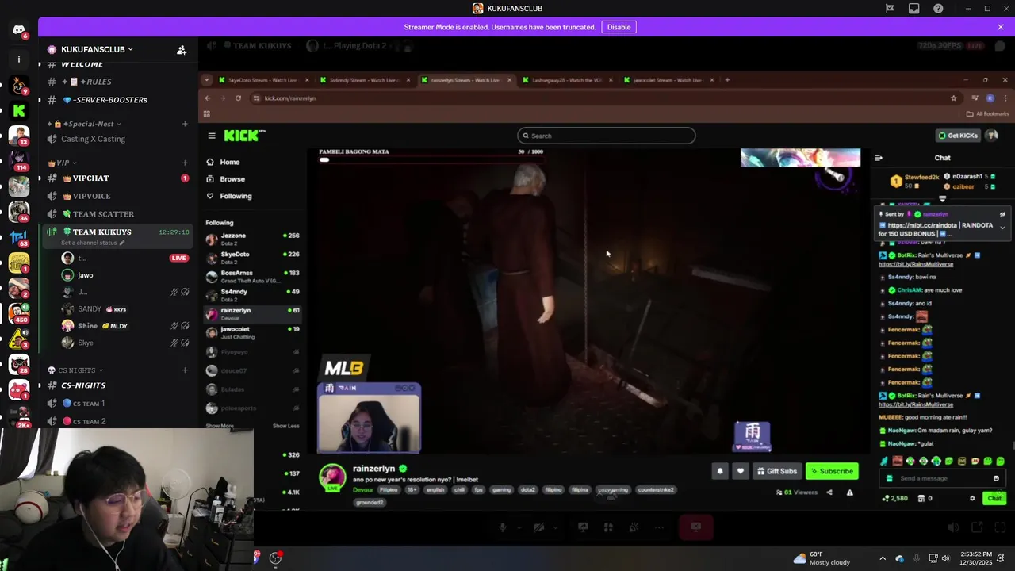Screen dimensions: 1015x571
Task: Click the channel points 2,580 icon
Action: tap(896, 499)
